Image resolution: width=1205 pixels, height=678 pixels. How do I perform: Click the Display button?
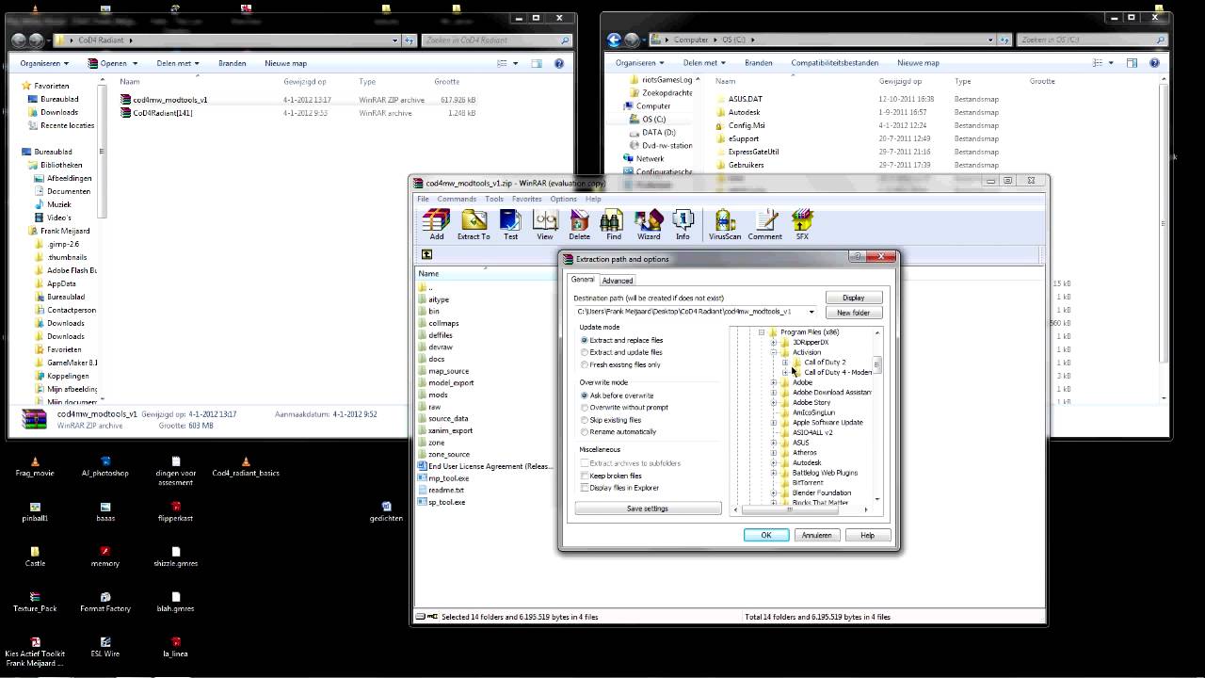click(853, 298)
